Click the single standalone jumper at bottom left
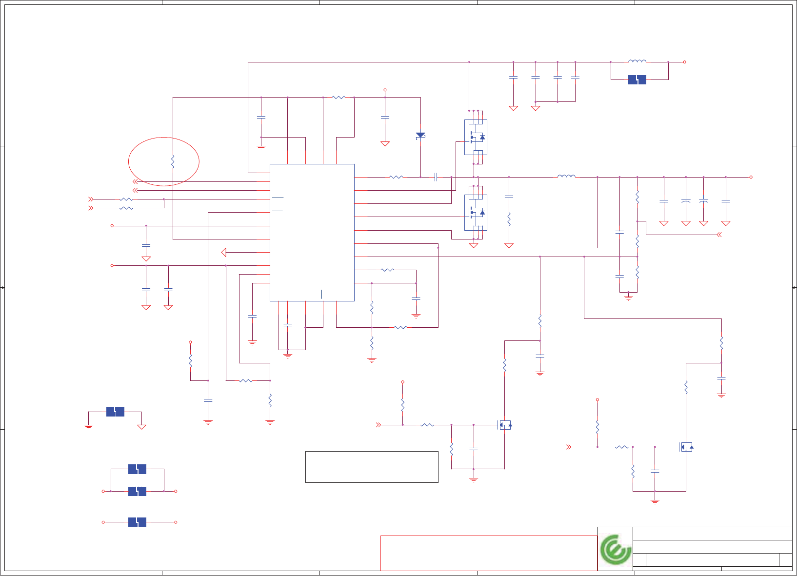This screenshot has height=576, width=797. pyautogui.click(x=137, y=522)
